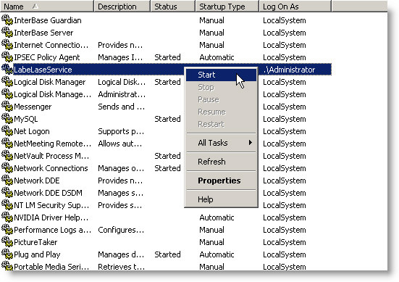Click the NVIDIA Driver Helper gear icon
Viewport: 399px width, 282px height.
pyautogui.click(x=7, y=217)
